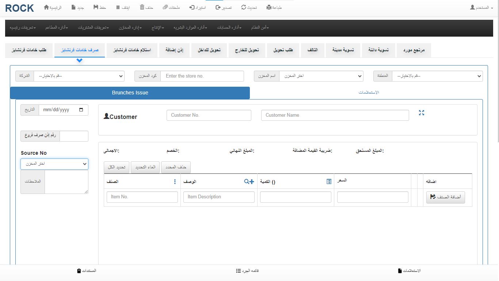Click the list icon in quantity column
Image resolution: width=499 pixels, height=281 pixels.
pyautogui.click(x=329, y=181)
